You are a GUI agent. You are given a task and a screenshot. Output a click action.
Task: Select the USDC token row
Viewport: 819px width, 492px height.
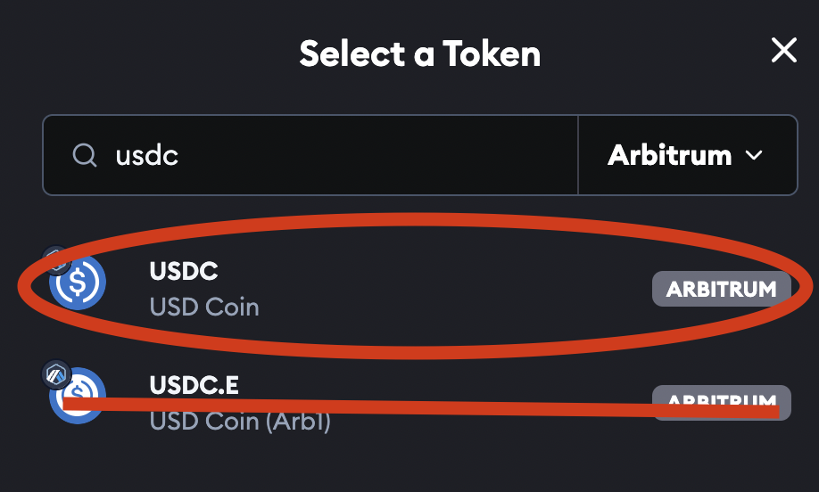pyautogui.click(x=419, y=288)
